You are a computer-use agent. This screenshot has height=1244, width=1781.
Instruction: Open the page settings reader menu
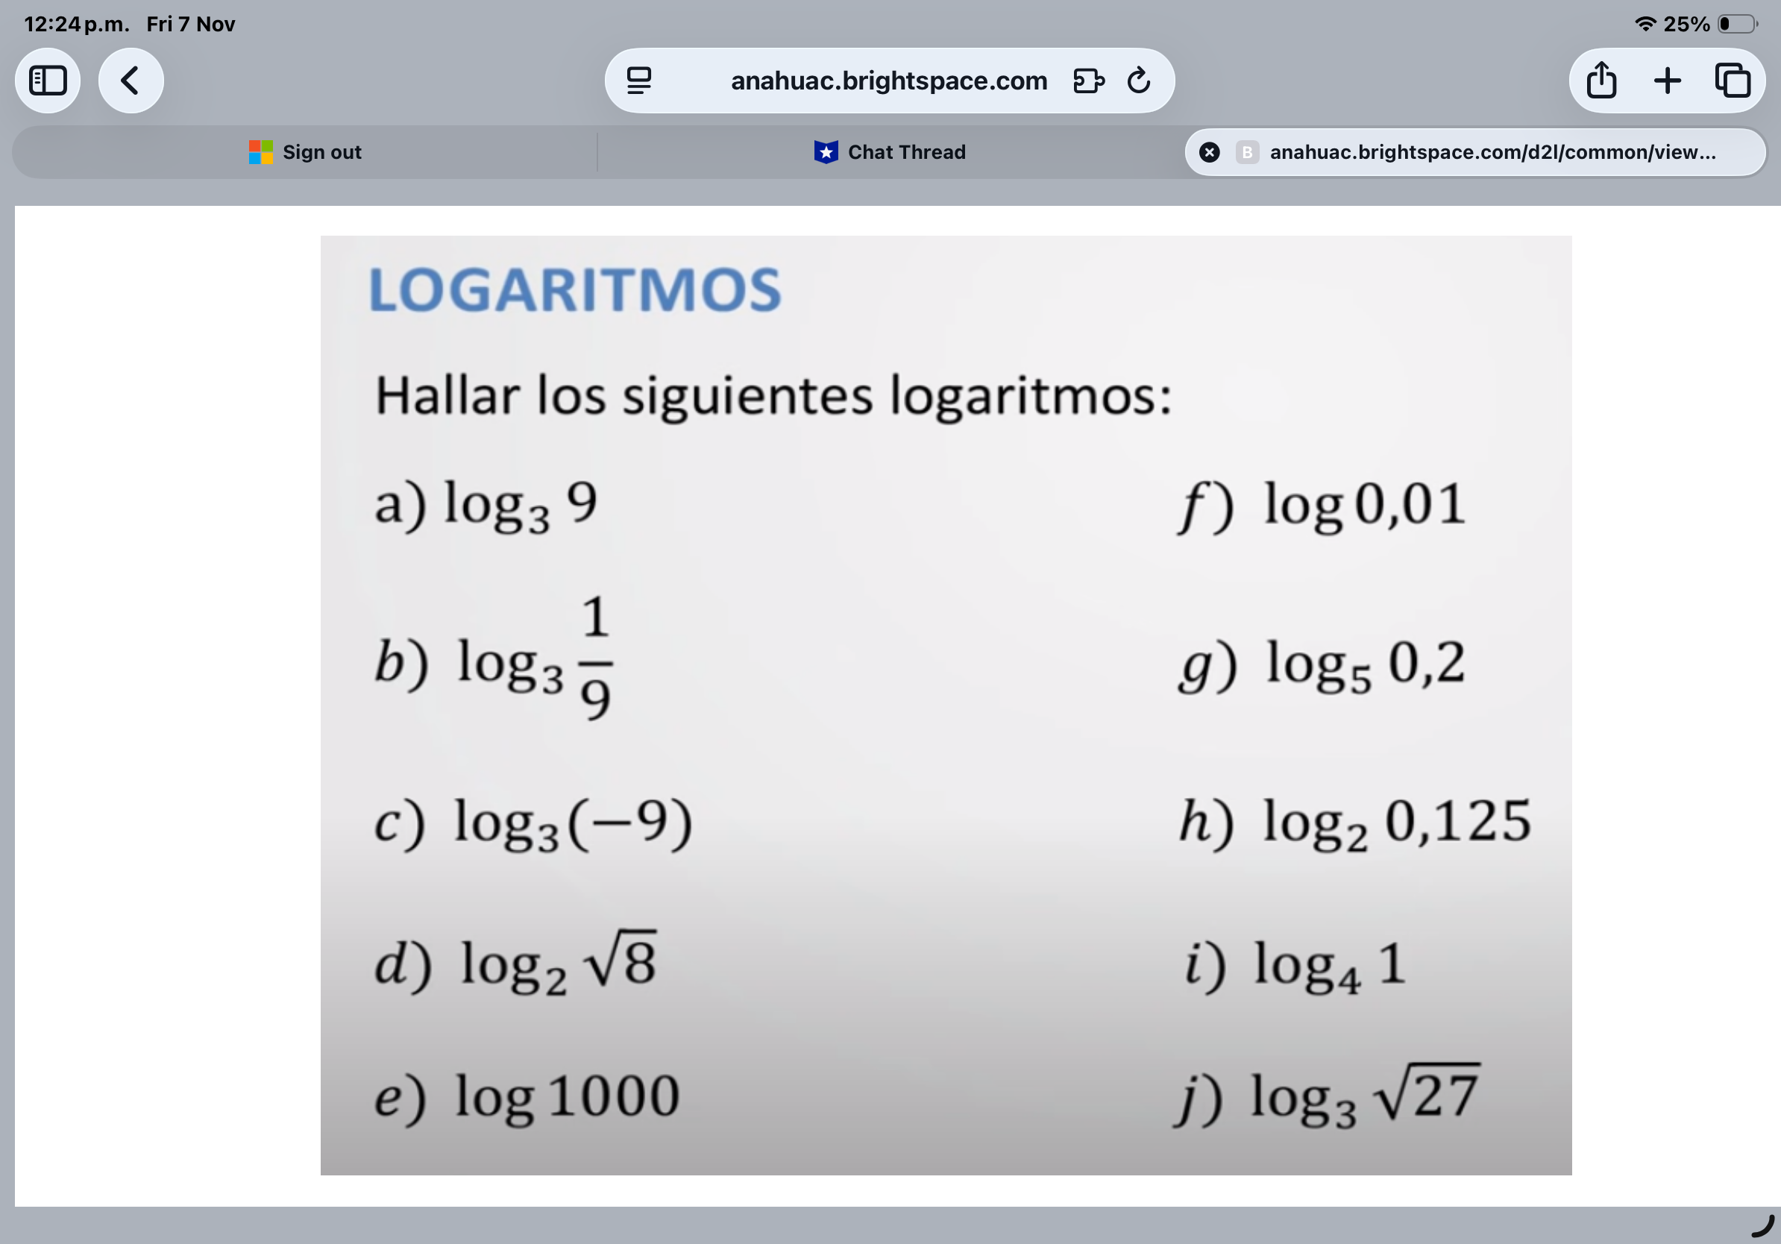tap(638, 81)
